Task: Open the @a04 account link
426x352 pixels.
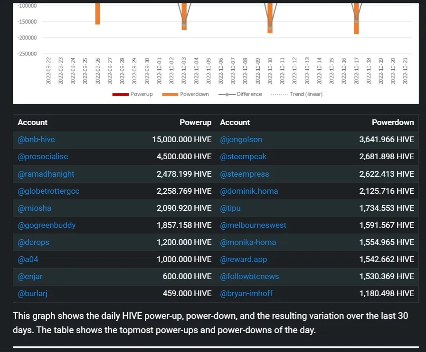Action: [x=28, y=259]
